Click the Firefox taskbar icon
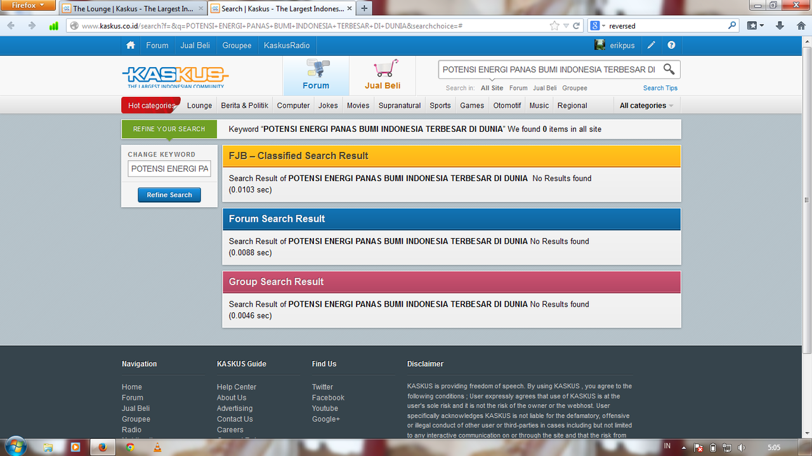This screenshot has height=456, width=812. [103, 447]
